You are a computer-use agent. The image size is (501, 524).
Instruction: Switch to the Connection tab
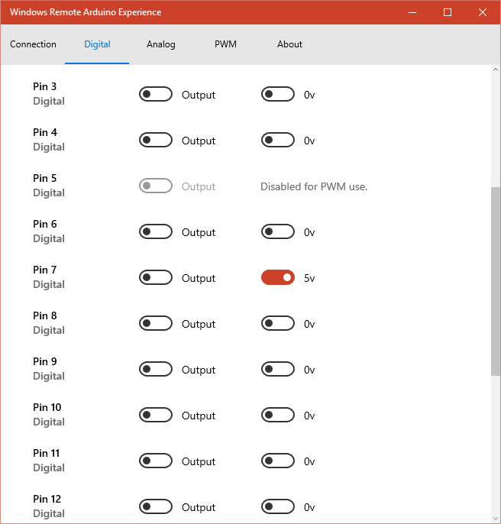(33, 44)
